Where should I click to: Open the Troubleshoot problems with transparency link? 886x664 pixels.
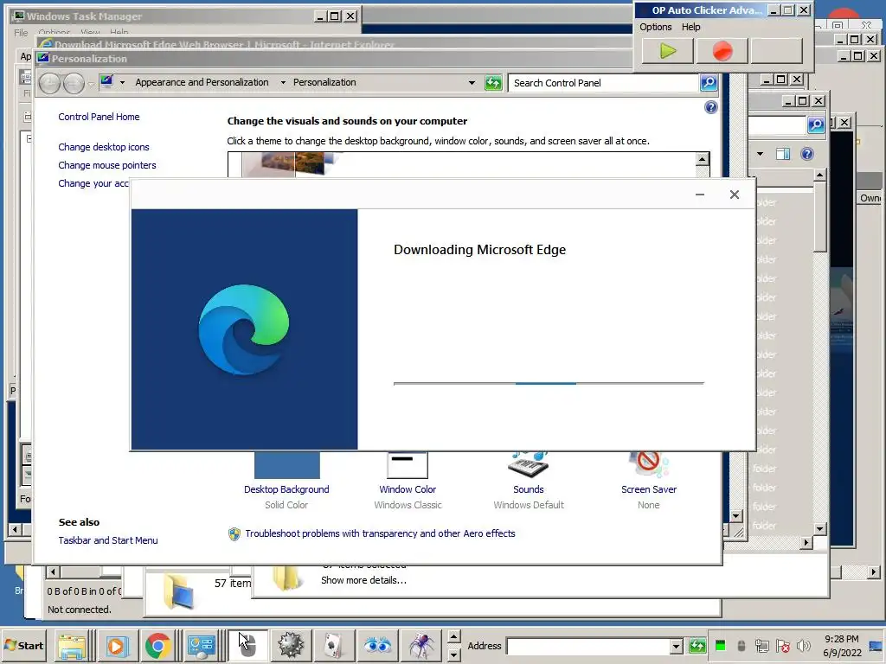click(x=380, y=533)
